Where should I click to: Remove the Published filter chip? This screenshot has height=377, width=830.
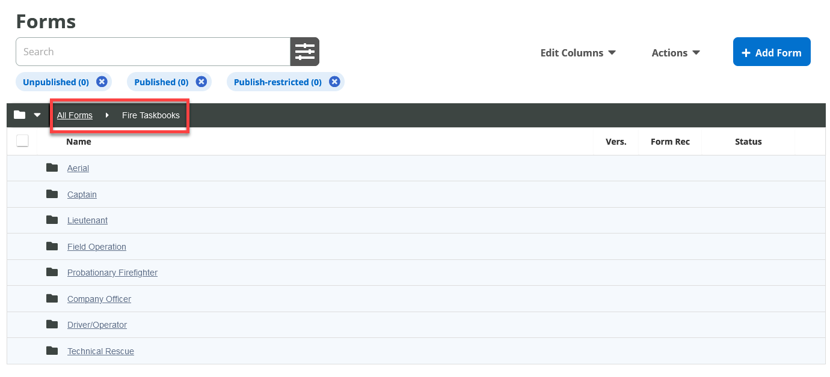[201, 82]
